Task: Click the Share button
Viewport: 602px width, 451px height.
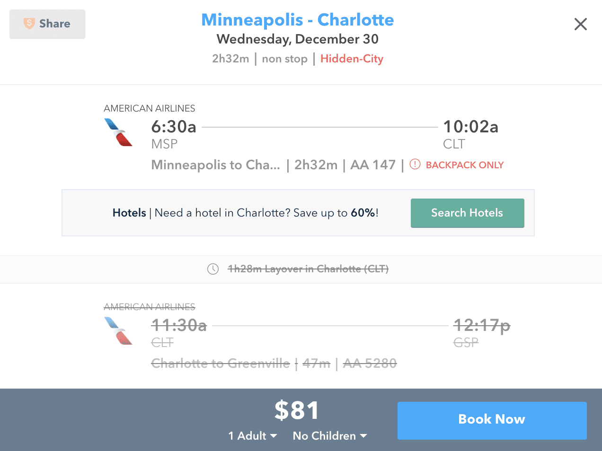Action: tap(53, 24)
